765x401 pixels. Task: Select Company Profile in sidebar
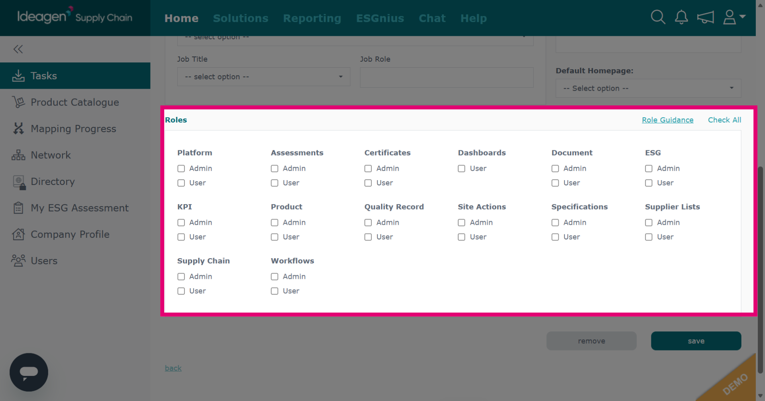point(75,234)
